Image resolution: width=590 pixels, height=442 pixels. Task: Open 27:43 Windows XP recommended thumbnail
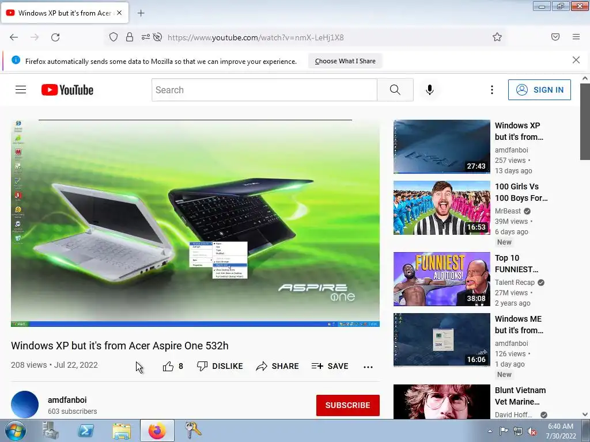[442, 147]
